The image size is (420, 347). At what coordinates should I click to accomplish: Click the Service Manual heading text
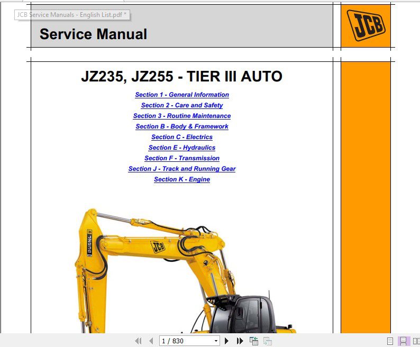coord(93,34)
